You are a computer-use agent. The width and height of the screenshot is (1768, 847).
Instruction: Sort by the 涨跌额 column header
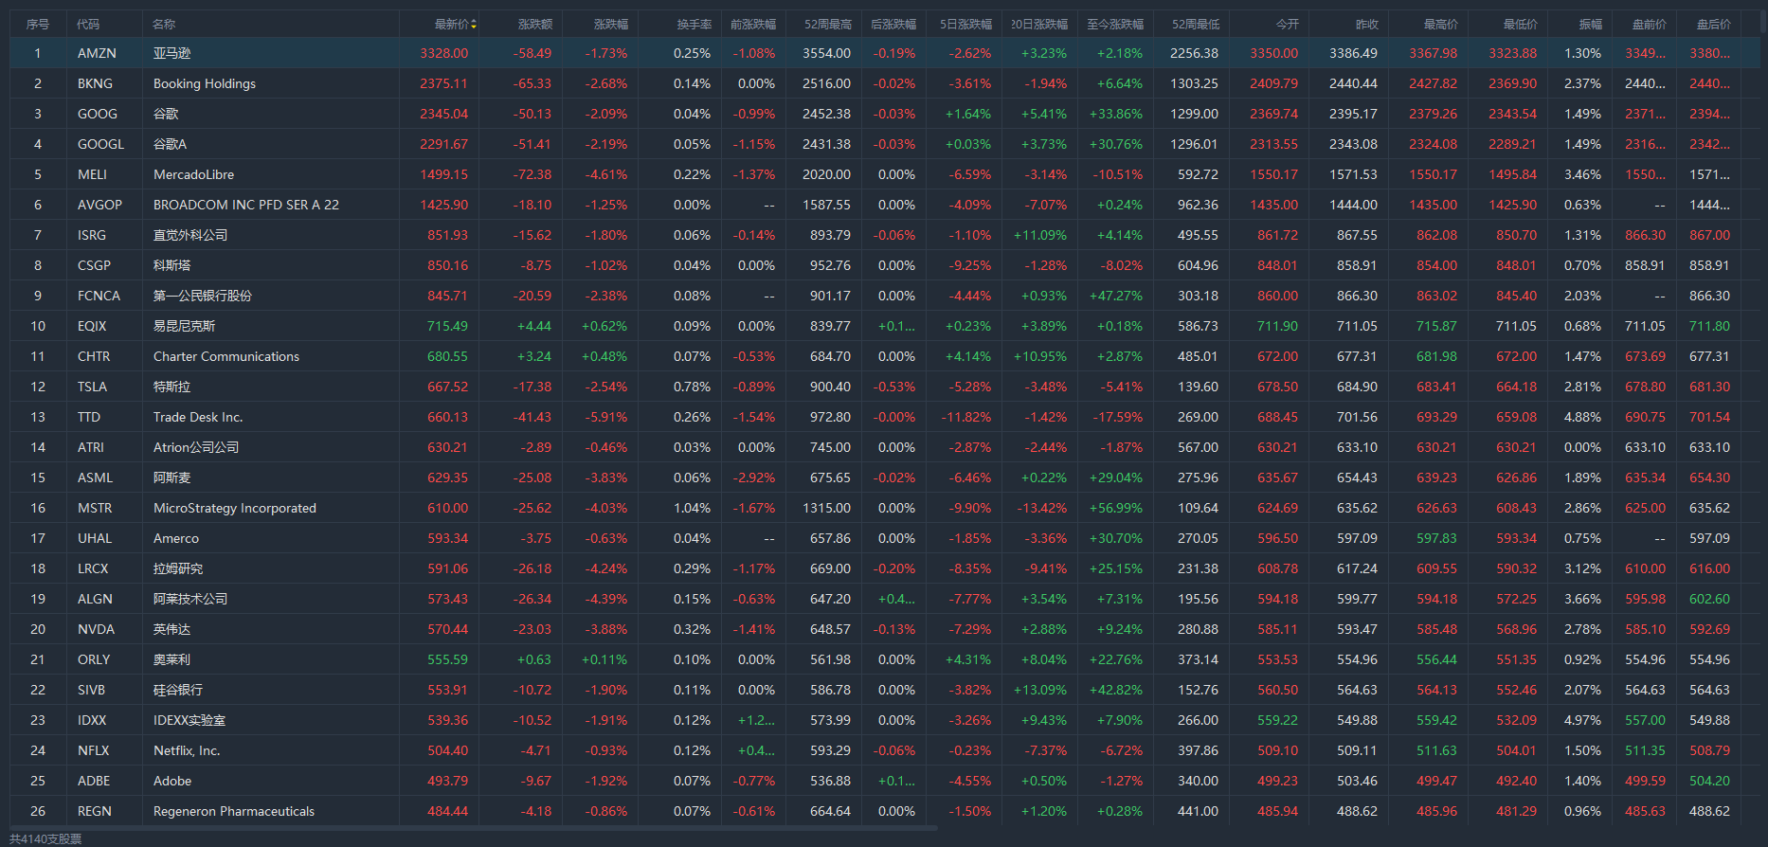tap(535, 25)
